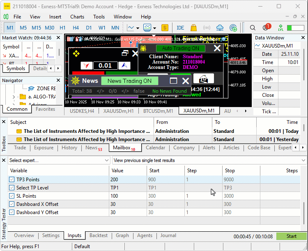The height and width of the screenshot is (251, 308).
Task: Toggle Dashboard Y Offset checkbox
Action: [x=11, y=212]
